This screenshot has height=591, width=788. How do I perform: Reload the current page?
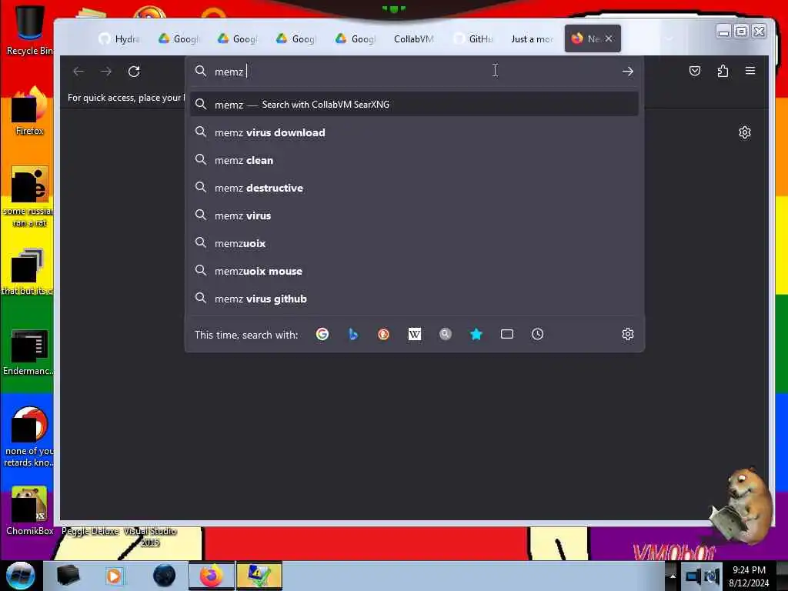134,72
